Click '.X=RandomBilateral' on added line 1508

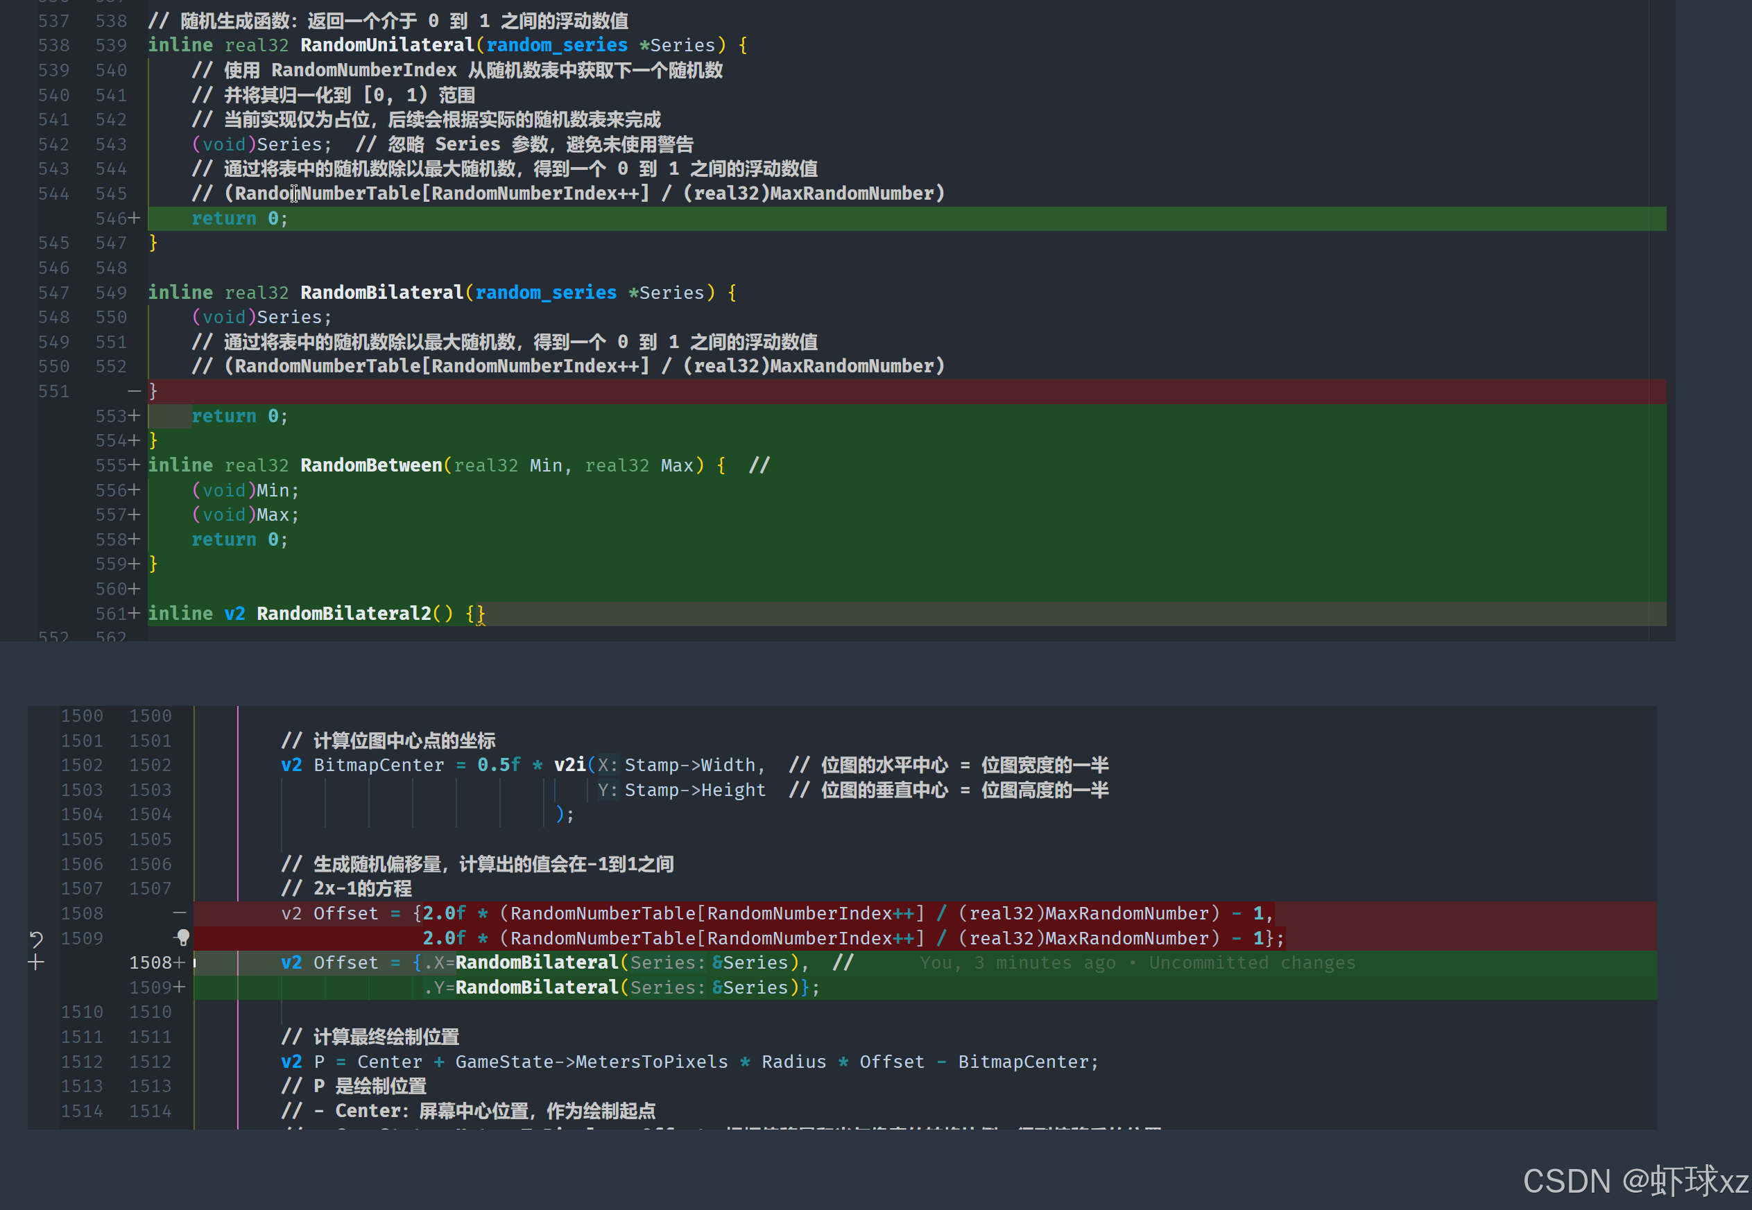[x=520, y=963]
